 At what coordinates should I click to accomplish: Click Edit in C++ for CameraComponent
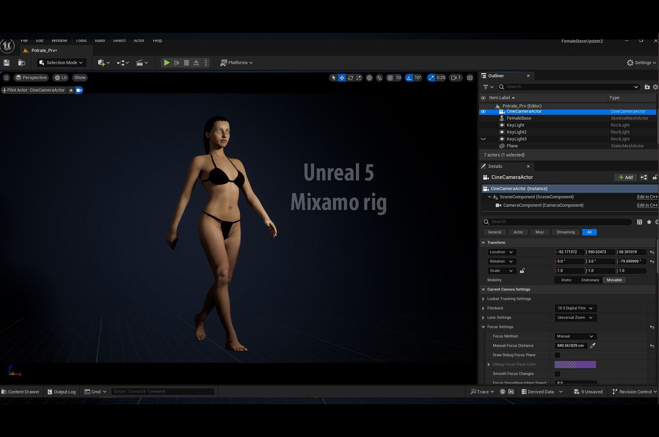click(x=647, y=205)
